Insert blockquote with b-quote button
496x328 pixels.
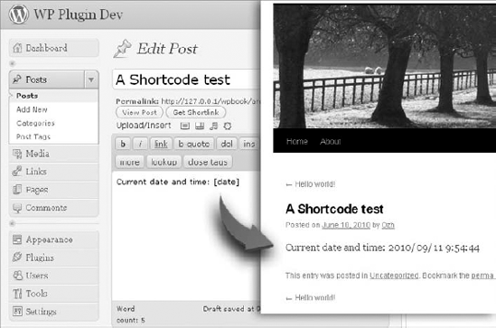[194, 144]
